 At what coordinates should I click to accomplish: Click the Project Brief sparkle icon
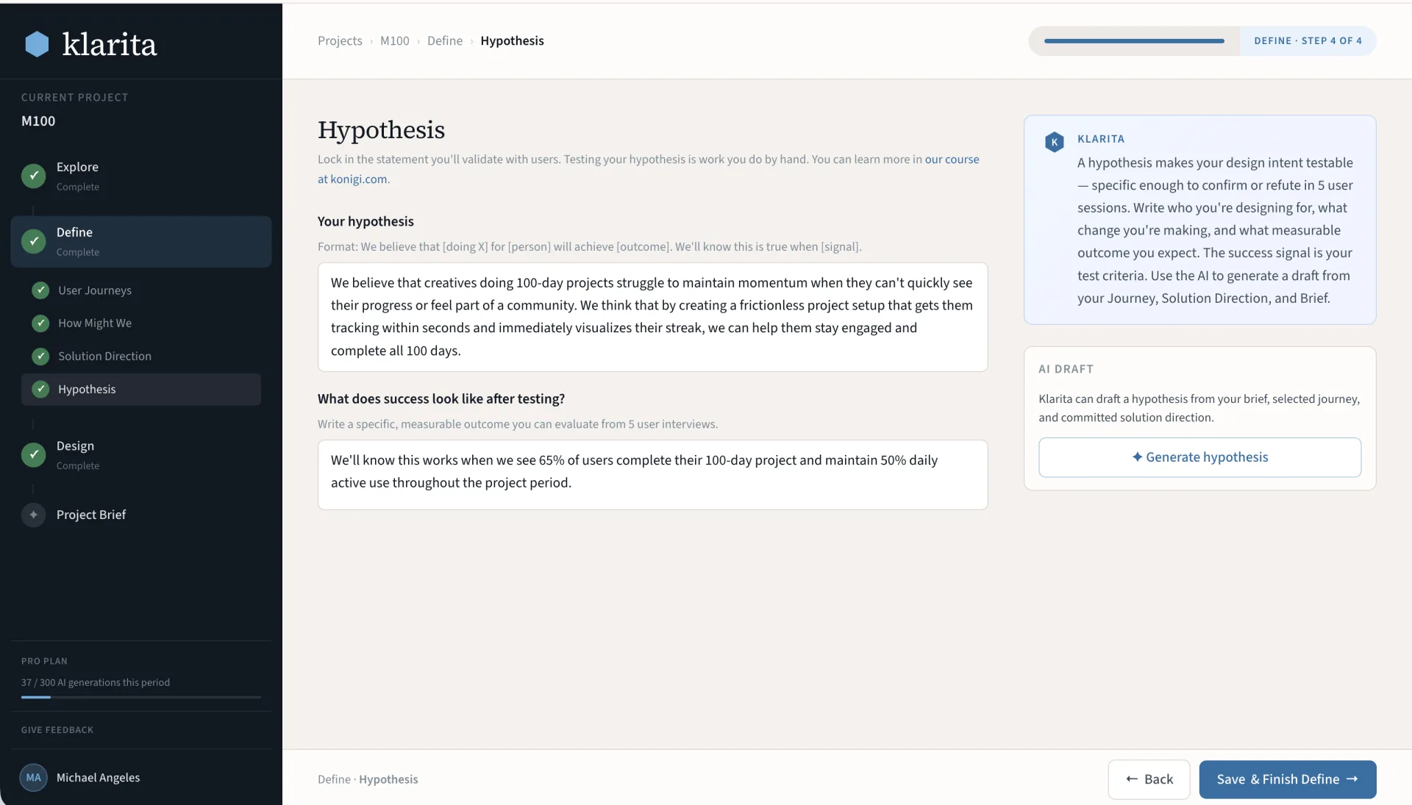point(33,515)
